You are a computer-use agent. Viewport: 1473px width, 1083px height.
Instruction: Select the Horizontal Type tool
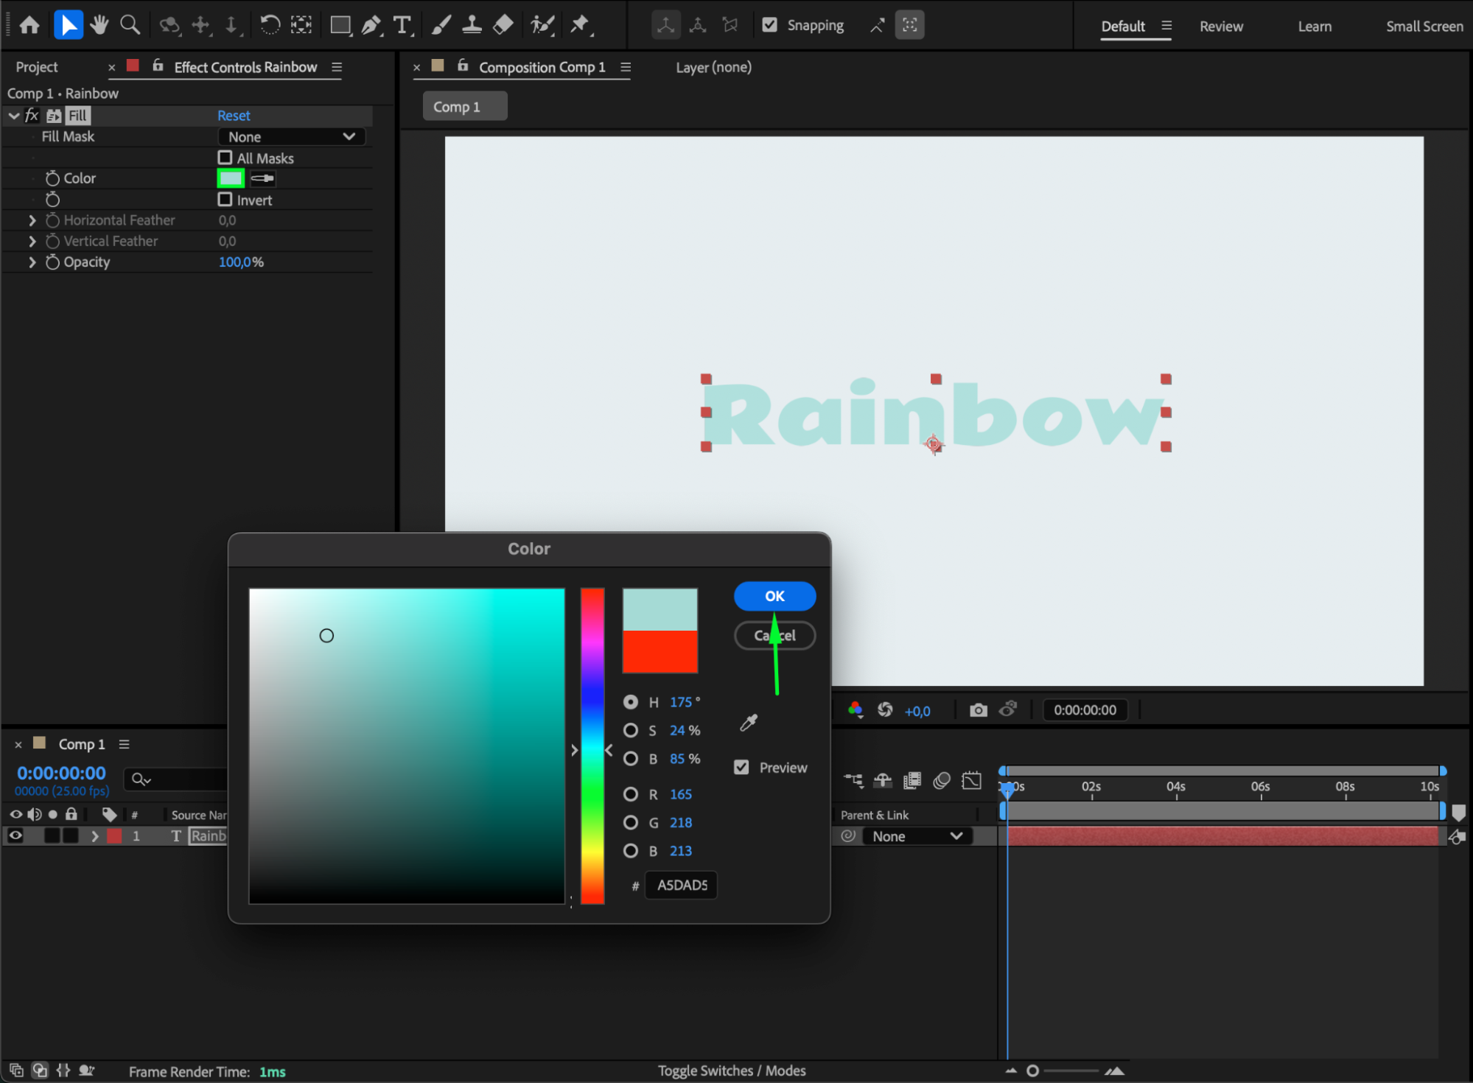click(x=402, y=25)
